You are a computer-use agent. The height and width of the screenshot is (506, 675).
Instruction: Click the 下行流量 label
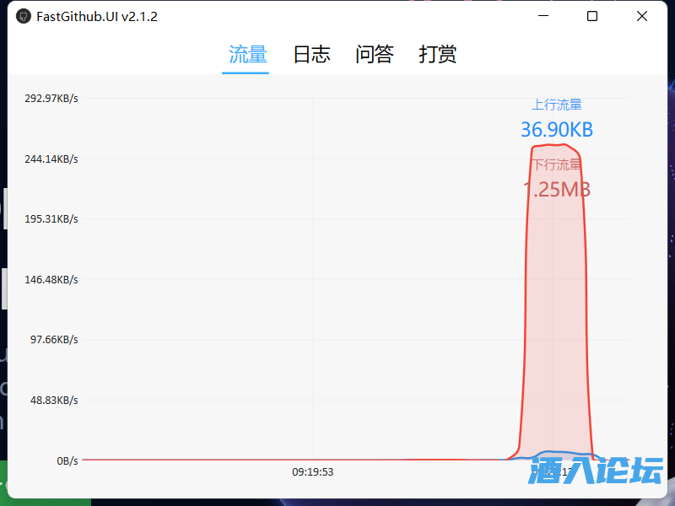pos(557,164)
